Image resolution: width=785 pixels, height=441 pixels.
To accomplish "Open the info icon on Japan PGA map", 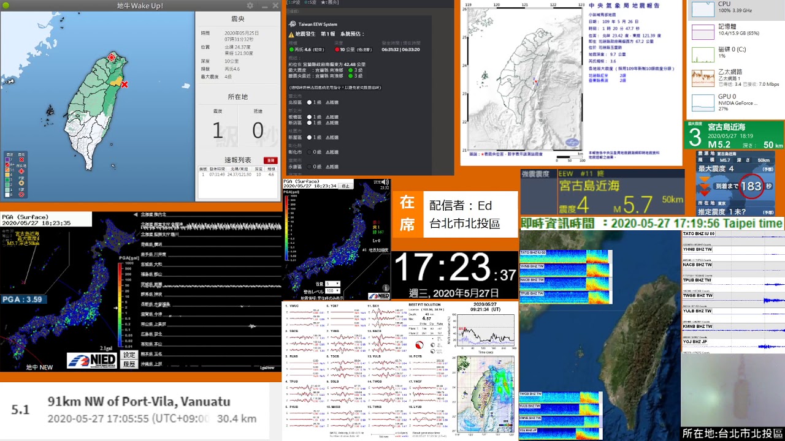I will 386,287.
